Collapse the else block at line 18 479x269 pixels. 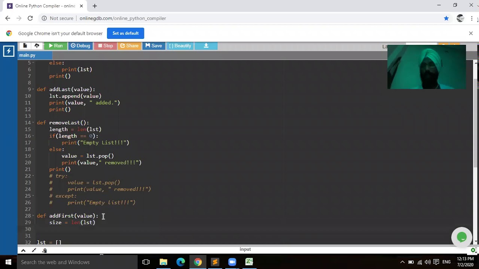tap(34, 149)
